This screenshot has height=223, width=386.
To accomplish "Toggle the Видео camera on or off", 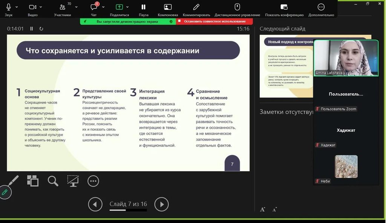I will pyautogui.click(x=32, y=7).
